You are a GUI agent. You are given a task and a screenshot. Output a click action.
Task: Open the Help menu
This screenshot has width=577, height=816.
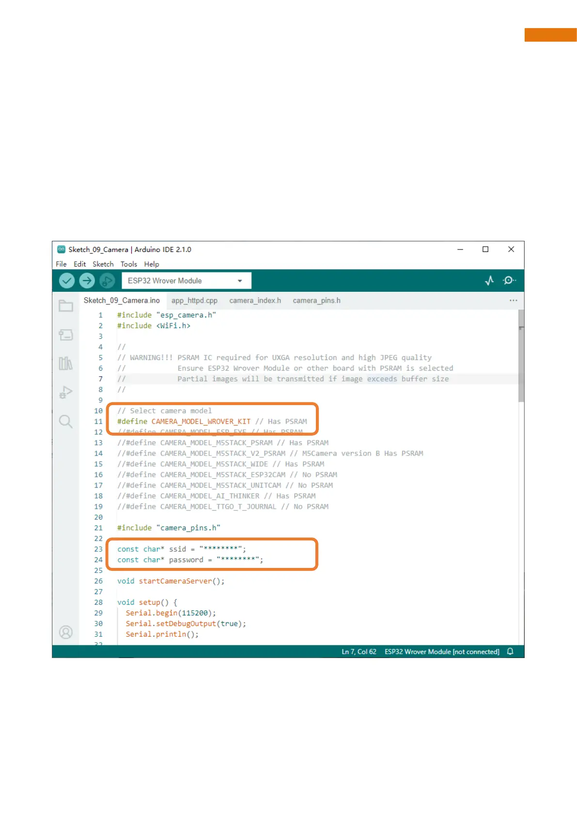pyautogui.click(x=152, y=264)
